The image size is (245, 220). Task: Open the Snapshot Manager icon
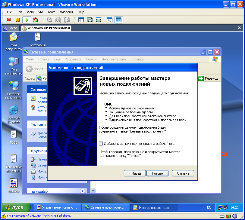pyautogui.click(x=67, y=20)
